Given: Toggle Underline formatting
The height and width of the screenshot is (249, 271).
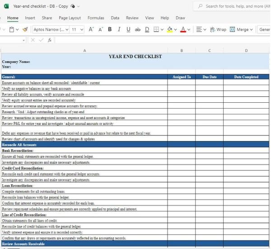Looking at the screenshot, I should coord(128,29).
